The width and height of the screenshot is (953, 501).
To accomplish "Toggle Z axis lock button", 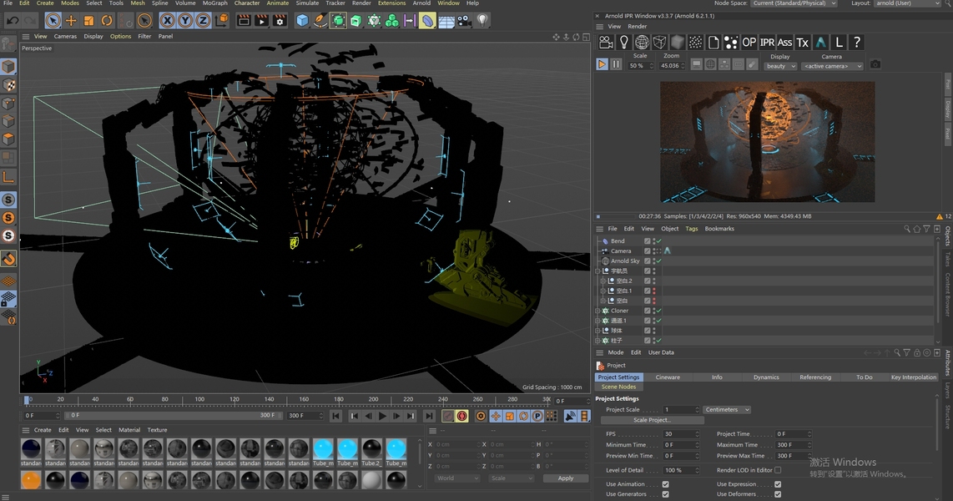I will tap(203, 21).
